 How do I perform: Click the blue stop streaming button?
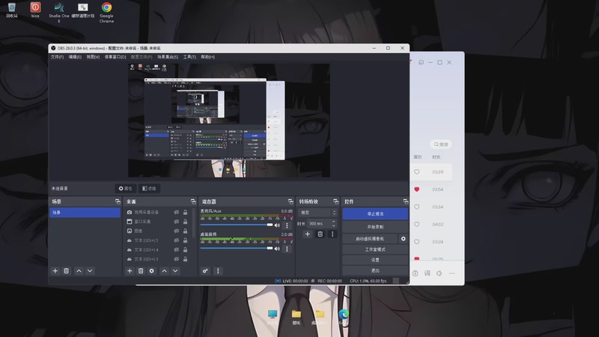coord(375,214)
